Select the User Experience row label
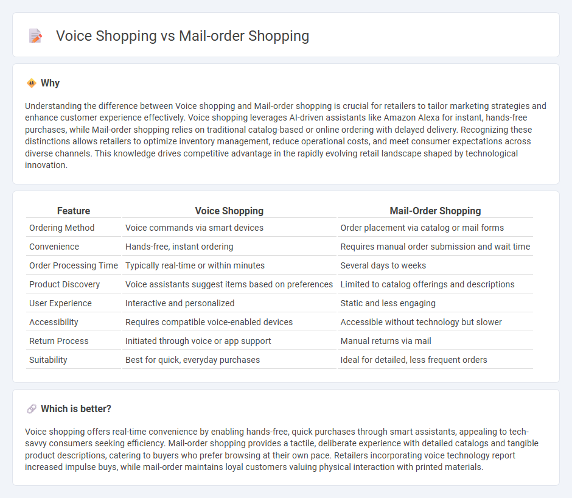The image size is (572, 498). pyautogui.click(x=60, y=303)
